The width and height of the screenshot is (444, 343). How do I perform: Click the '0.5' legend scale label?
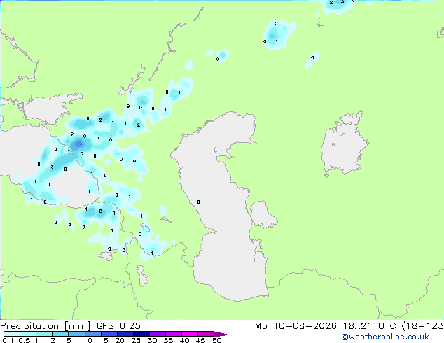click(24, 340)
